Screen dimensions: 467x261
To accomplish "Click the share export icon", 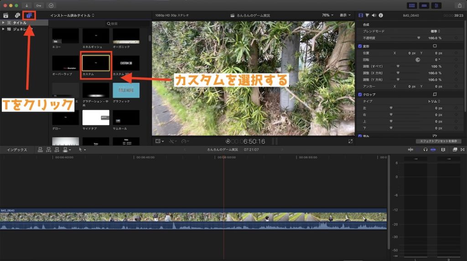I will point(460,5).
